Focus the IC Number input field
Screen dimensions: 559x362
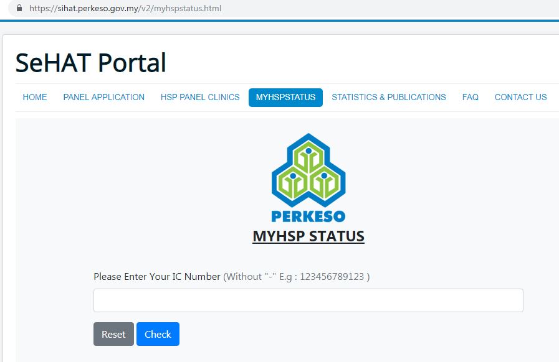[308, 300]
